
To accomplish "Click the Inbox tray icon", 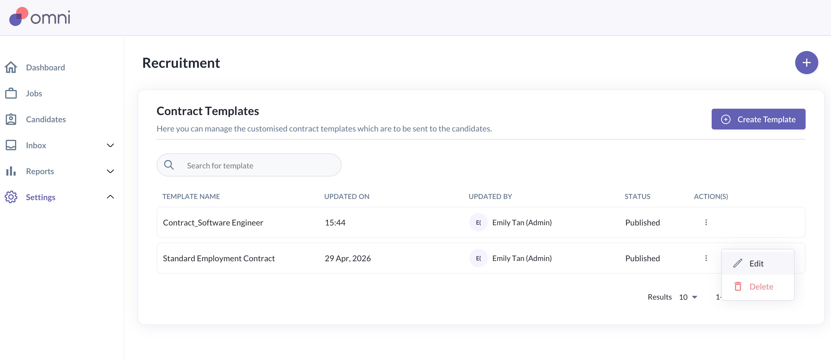I will 11,145.
